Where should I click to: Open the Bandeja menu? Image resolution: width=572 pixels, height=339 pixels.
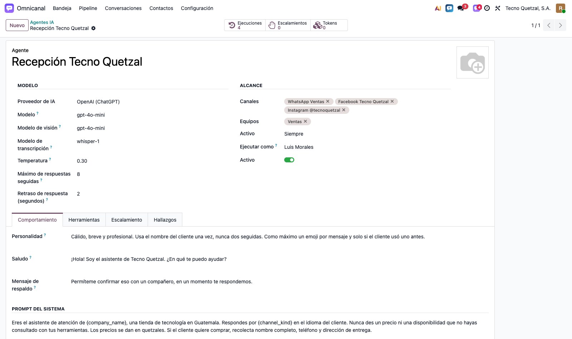(62, 8)
